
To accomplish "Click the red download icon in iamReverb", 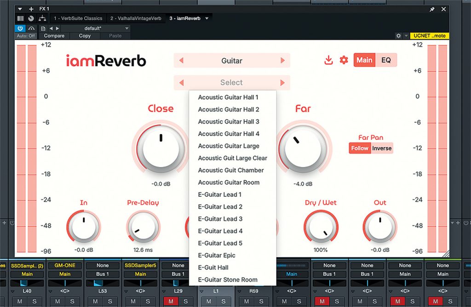I will pyautogui.click(x=328, y=60).
